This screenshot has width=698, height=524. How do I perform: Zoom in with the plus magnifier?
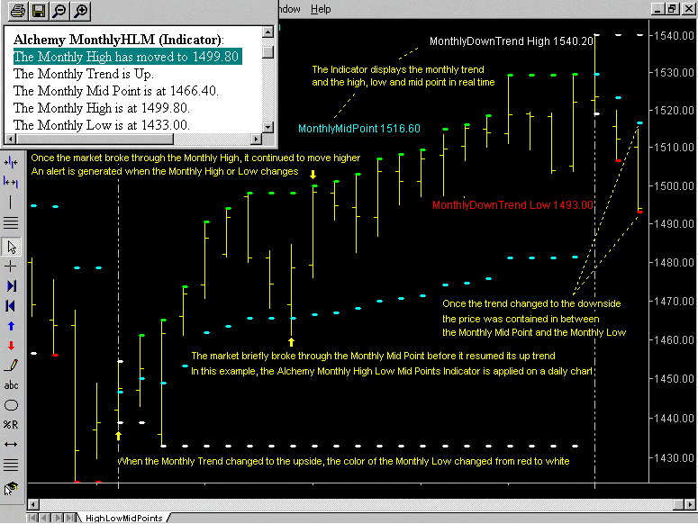coord(80,11)
